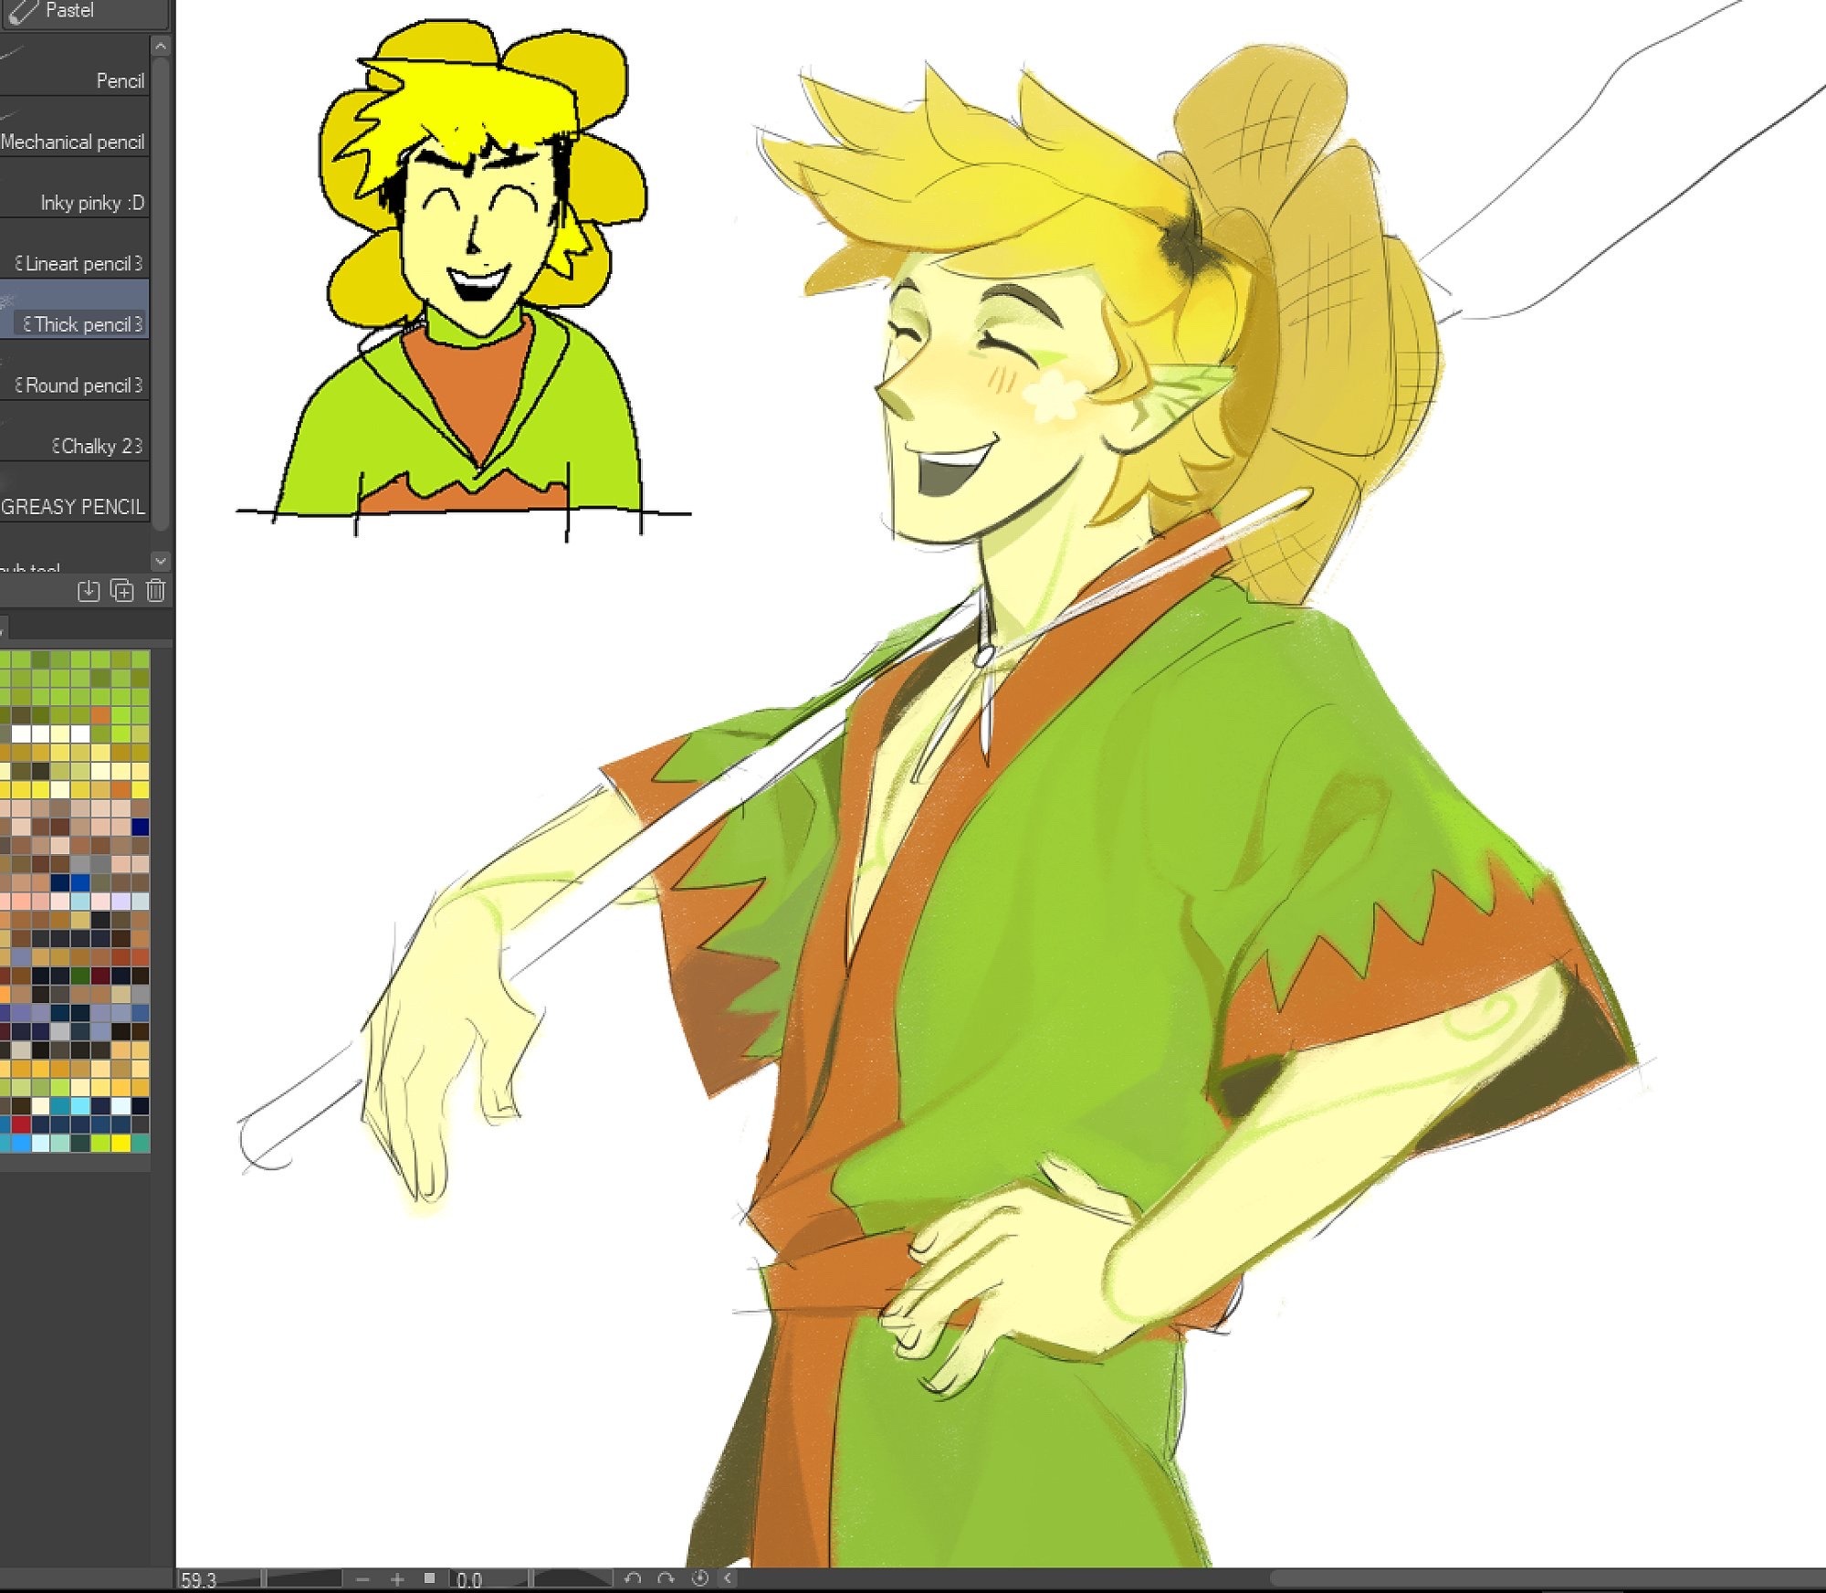This screenshot has height=1593, width=1826.
Task: Click the sub tool list vertical scrollbar
Action: coord(161,292)
